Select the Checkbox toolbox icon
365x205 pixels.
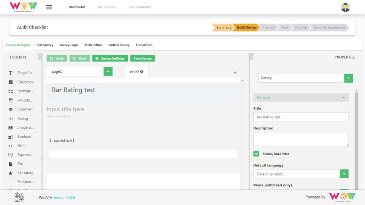click(x=11, y=82)
